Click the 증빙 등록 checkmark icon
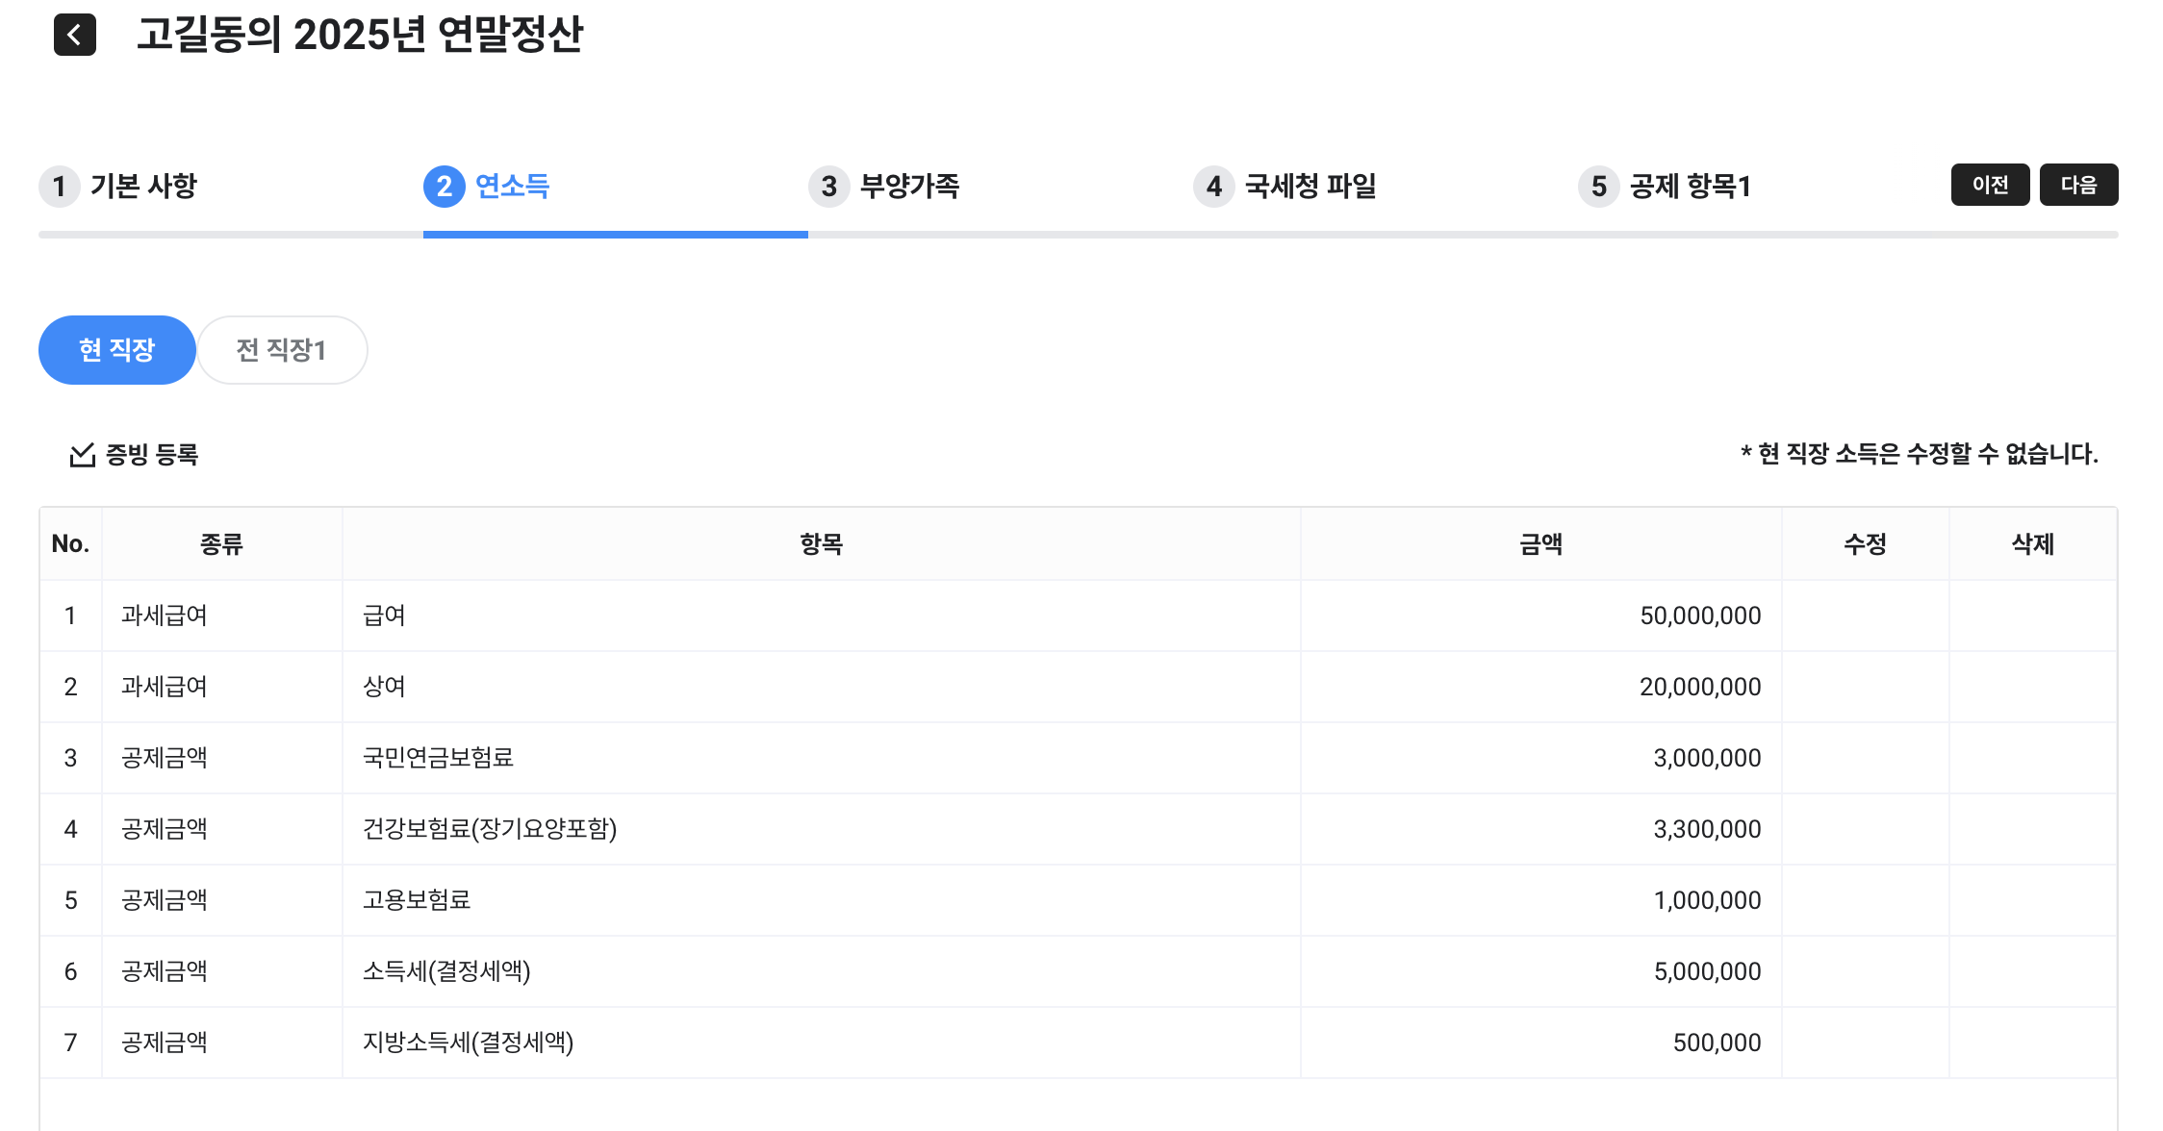This screenshot has height=1131, width=2163. pos(83,455)
